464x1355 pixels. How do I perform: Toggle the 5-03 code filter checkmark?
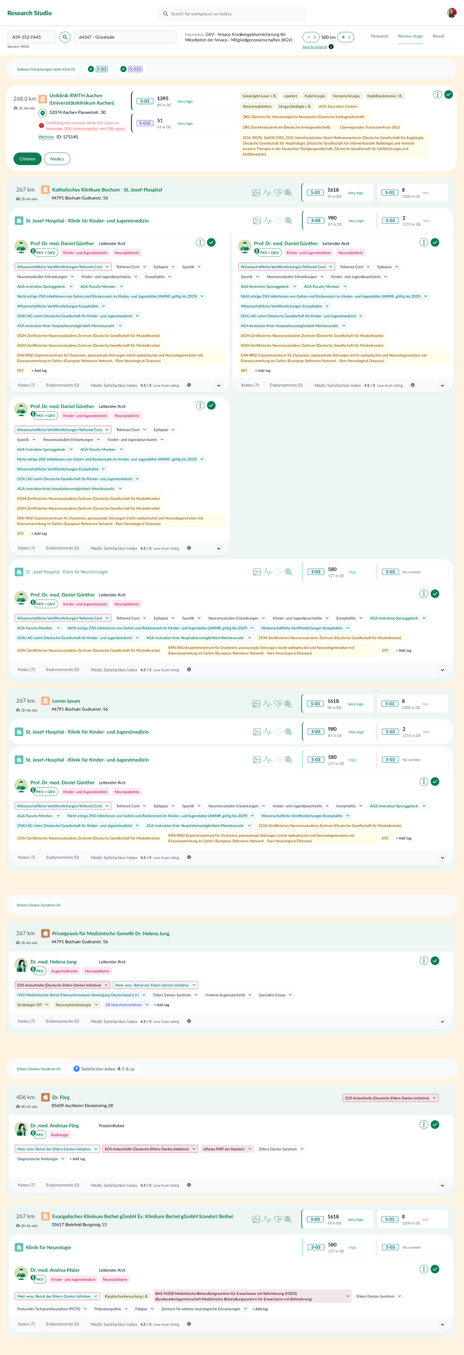[x=91, y=69]
